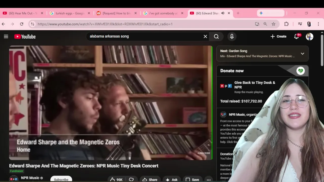Click the video player
This screenshot has height=182, width=324.
pos(111,103)
